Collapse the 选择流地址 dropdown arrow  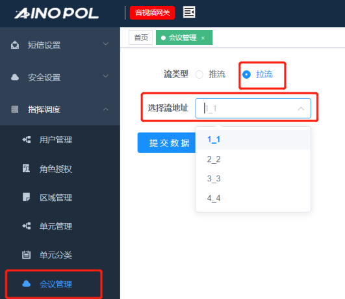coord(301,109)
